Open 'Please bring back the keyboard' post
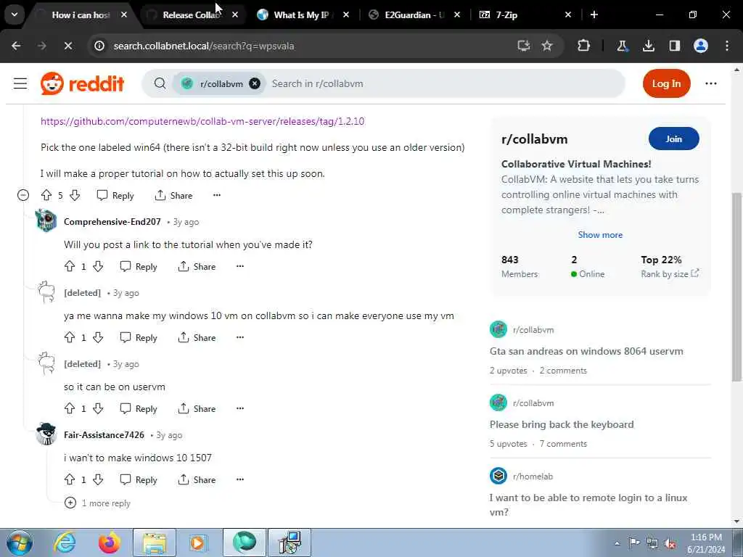Screen dimensions: 743x557 (x=562, y=424)
